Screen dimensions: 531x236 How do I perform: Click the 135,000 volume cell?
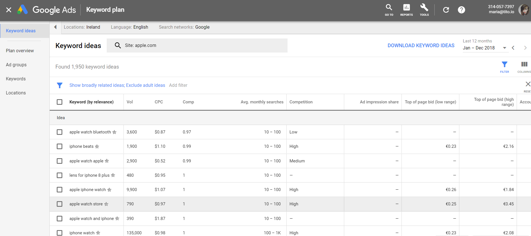(x=134, y=233)
